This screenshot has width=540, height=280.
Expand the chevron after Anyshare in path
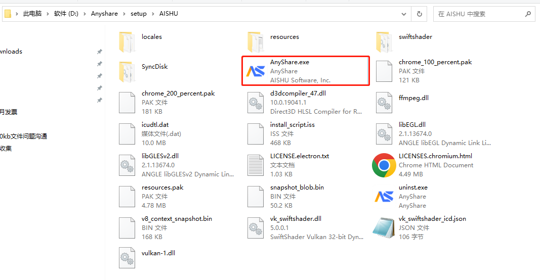[x=124, y=14]
